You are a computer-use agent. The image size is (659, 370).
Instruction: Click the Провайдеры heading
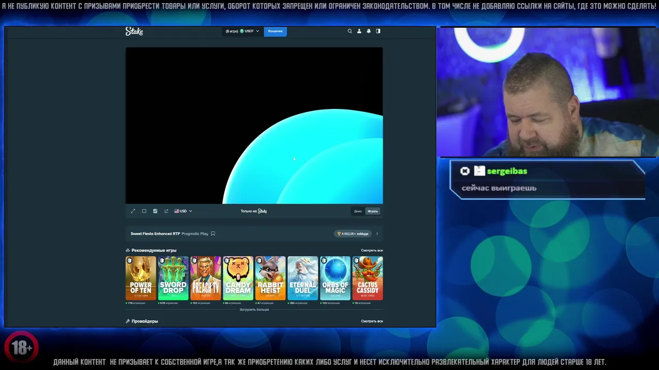145,321
